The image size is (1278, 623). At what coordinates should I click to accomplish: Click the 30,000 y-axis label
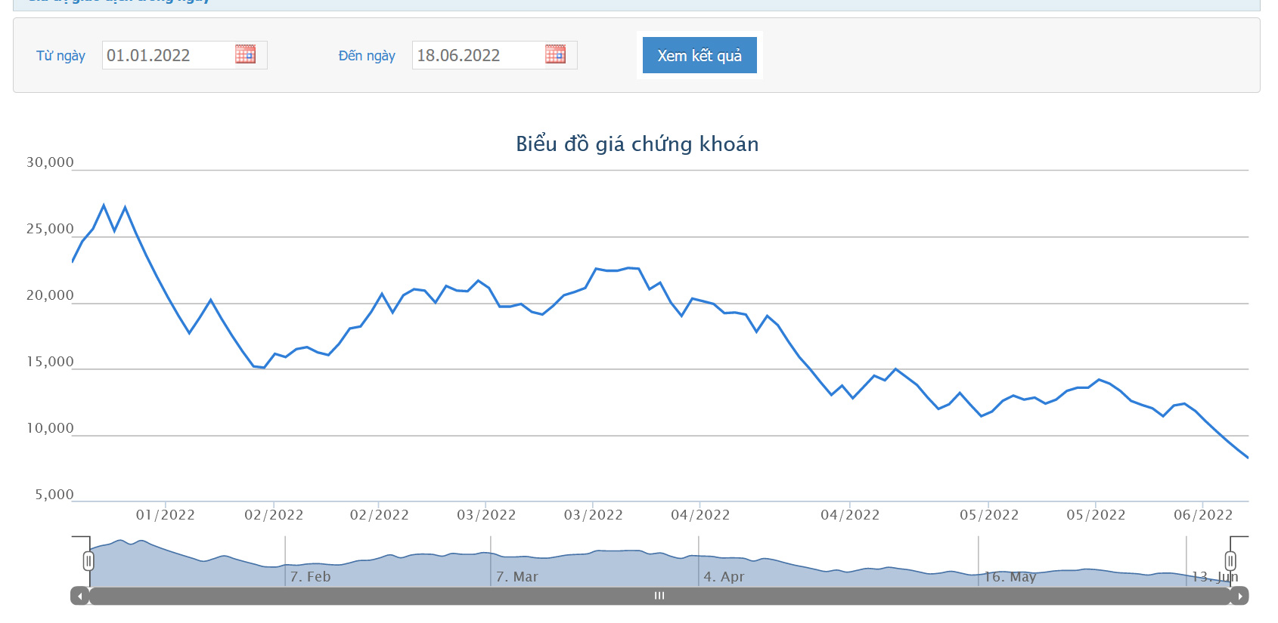click(50, 162)
